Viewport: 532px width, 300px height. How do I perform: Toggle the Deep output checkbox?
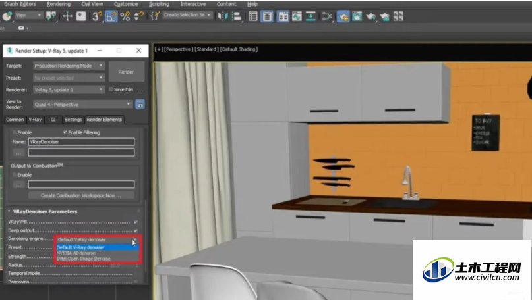coord(135,230)
